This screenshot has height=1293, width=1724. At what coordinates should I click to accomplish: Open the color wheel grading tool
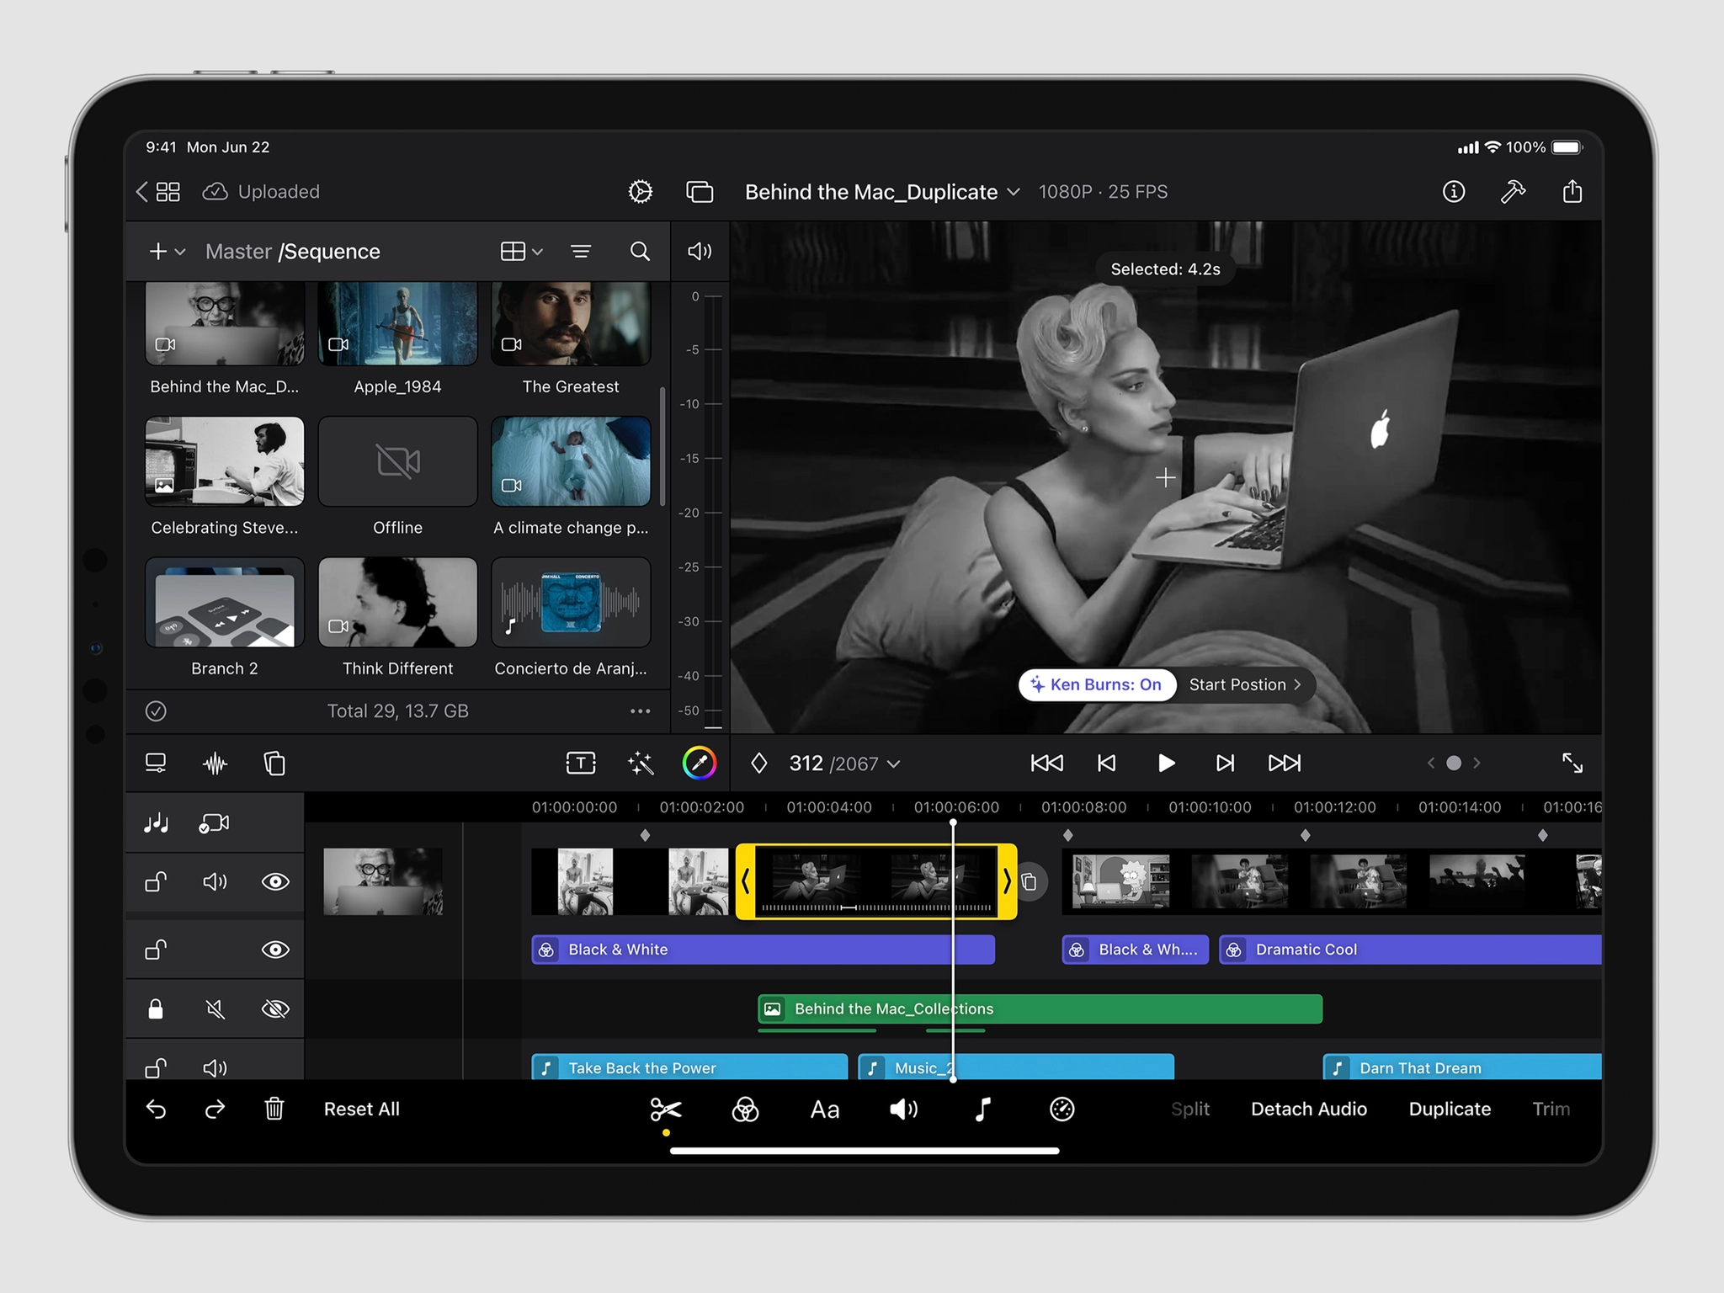[x=699, y=764]
